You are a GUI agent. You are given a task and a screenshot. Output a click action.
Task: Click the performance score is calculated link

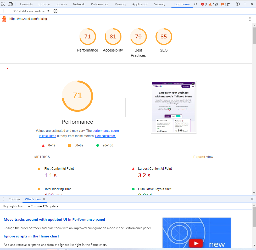(106, 130)
